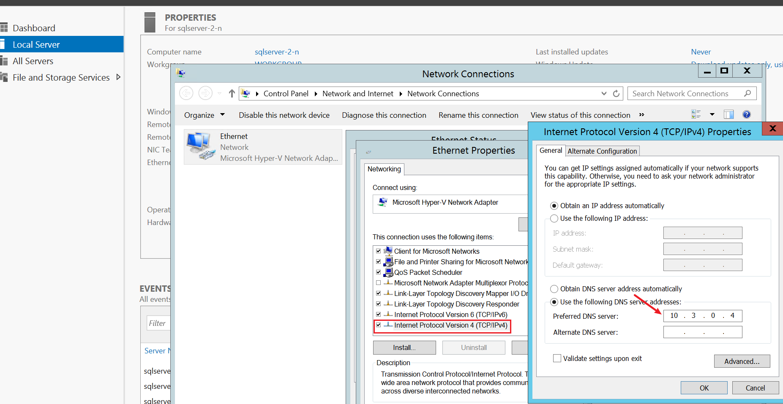Open Dashboard in the sidebar
Viewport: 783px width, 404px height.
point(34,28)
